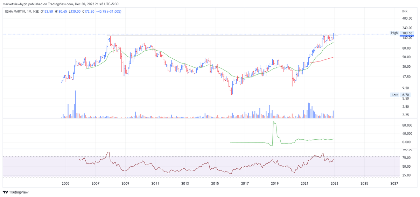Click the 2011 time axis label
Screen dimensions: 420x197
click(x=155, y=183)
